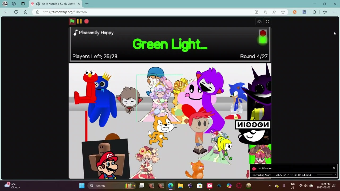Go back in the browser

(x=6, y=12)
